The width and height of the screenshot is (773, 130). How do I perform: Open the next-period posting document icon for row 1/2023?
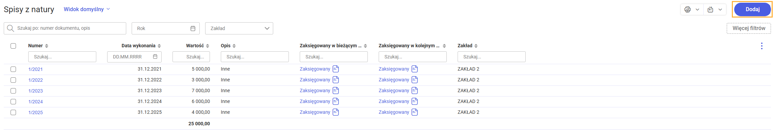pyautogui.click(x=415, y=90)
